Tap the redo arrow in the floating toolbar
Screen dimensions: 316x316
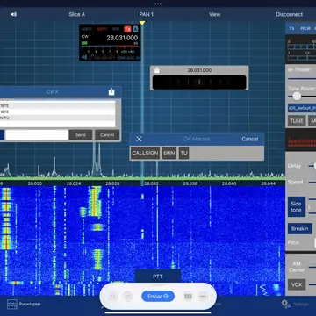(127, 297)
